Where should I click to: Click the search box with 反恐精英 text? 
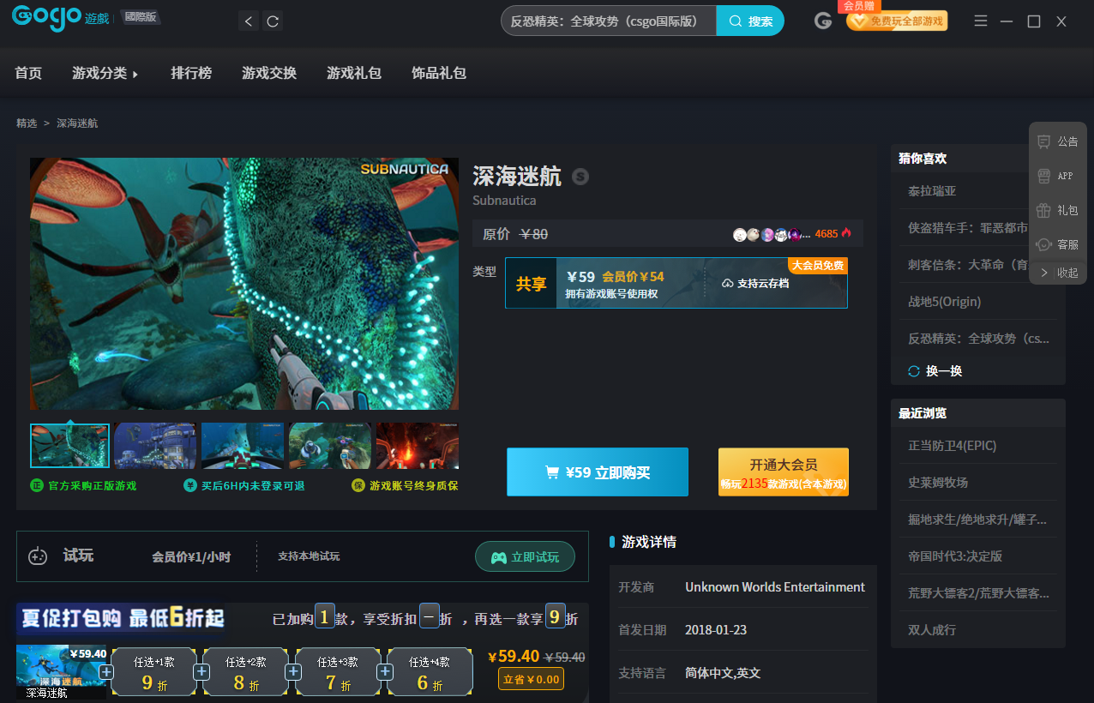(x=609, y=21)
